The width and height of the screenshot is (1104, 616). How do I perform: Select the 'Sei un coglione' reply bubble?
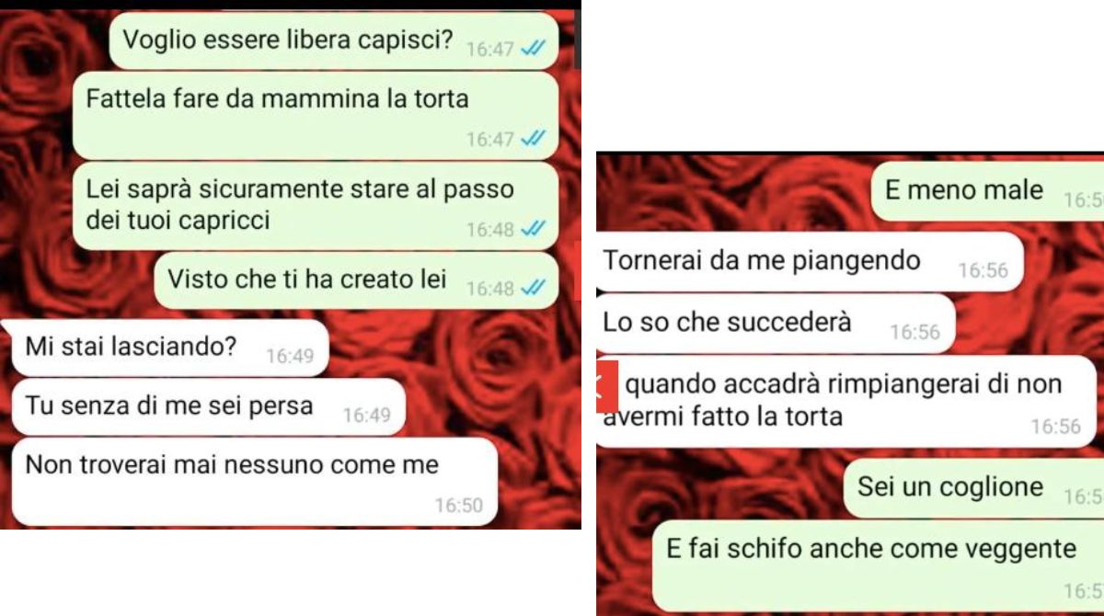coord(973,488)
